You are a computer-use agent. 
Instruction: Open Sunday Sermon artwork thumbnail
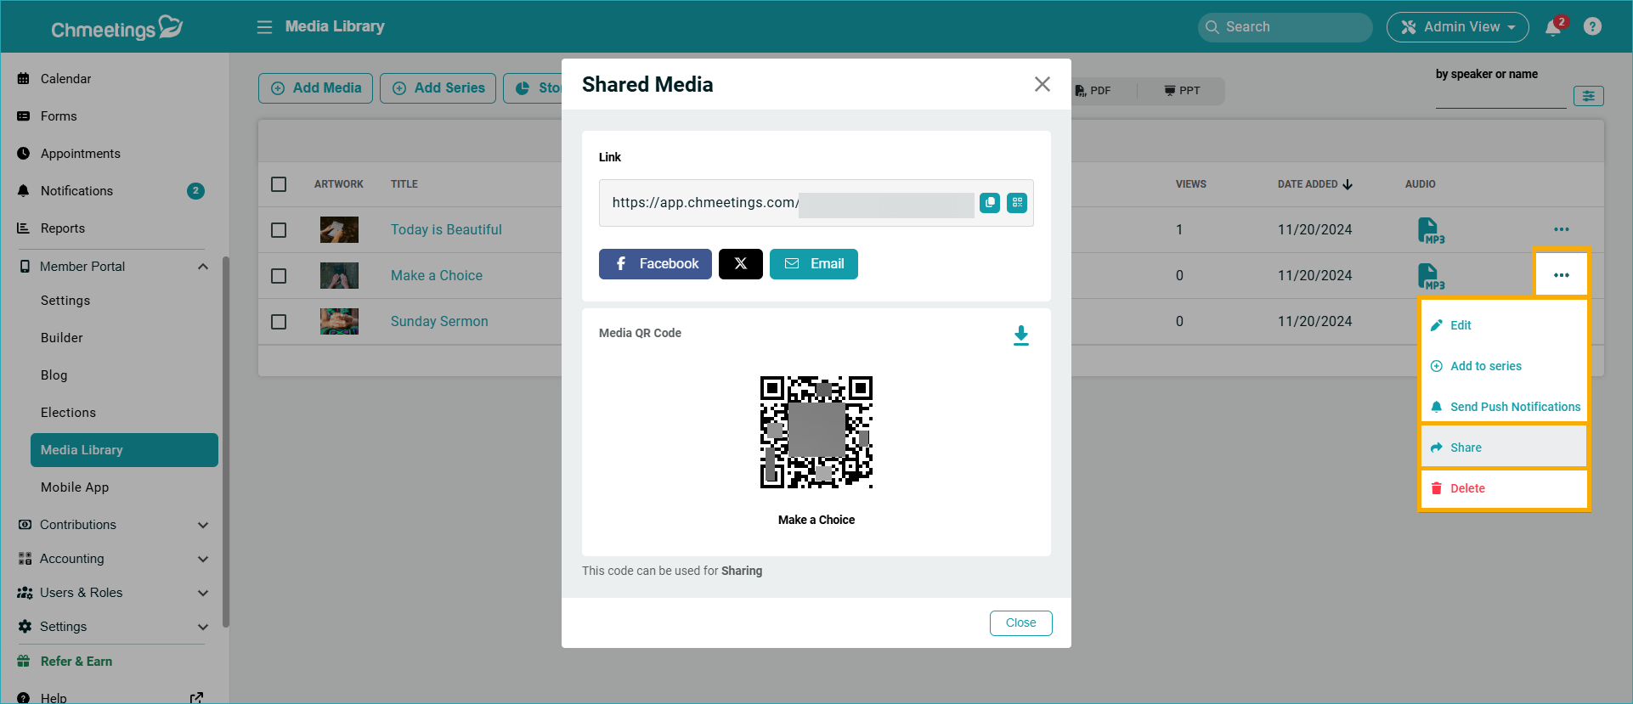click(339, 322)
